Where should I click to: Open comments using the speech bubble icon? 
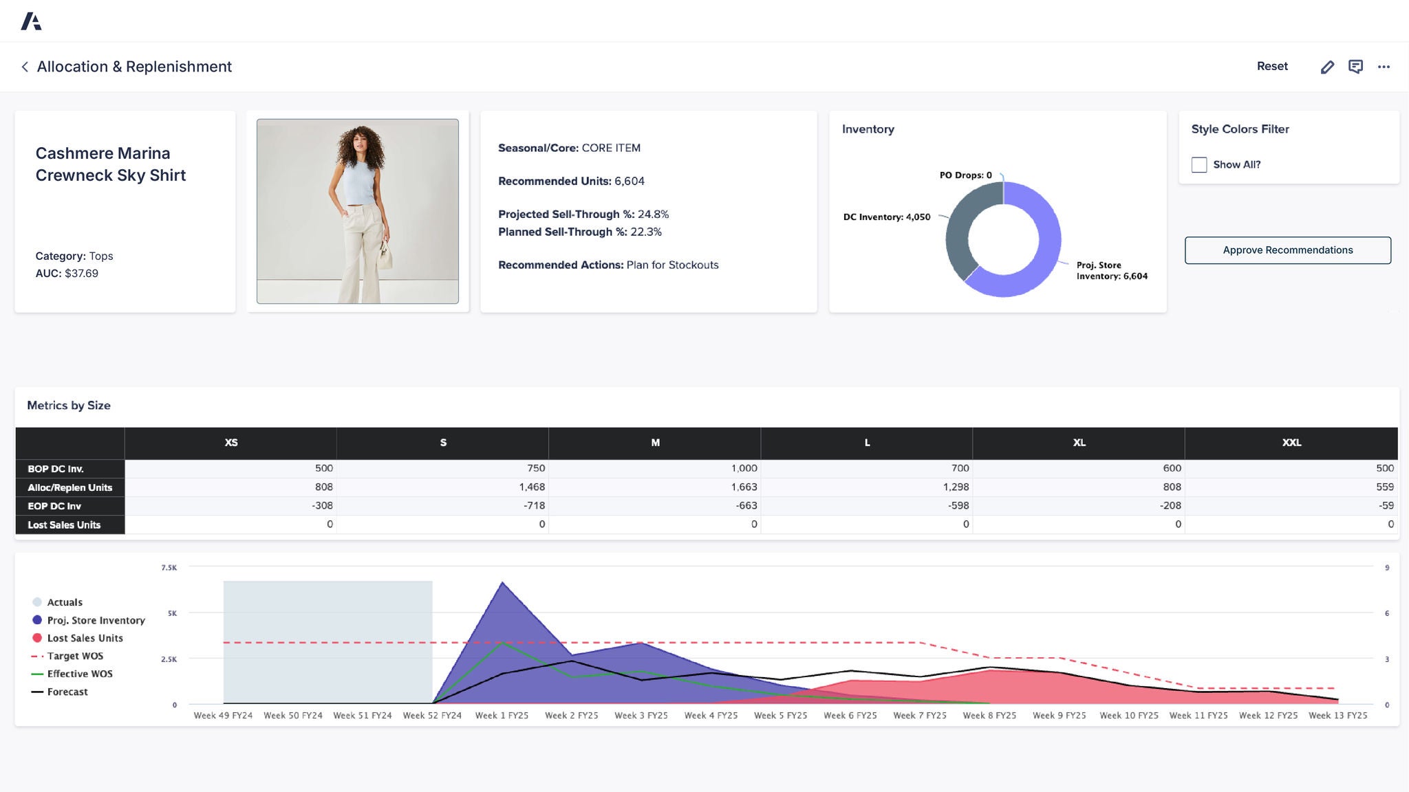click(x=1356, y=66)
